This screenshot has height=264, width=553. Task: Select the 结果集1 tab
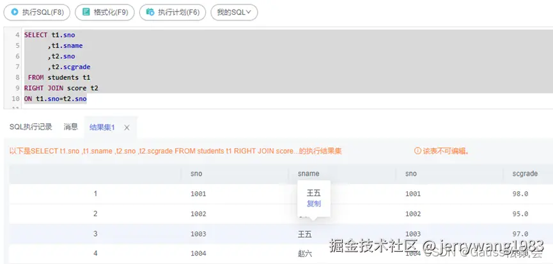(x=102, y=127)
